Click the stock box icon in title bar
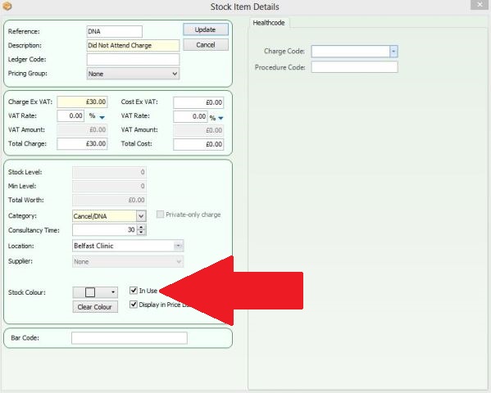This screenshot has width=491, height=393. 7,6
